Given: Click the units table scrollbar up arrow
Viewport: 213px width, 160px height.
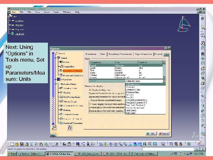Looking at the screenshot, I should pyautogui.click(x=164, y=62).
